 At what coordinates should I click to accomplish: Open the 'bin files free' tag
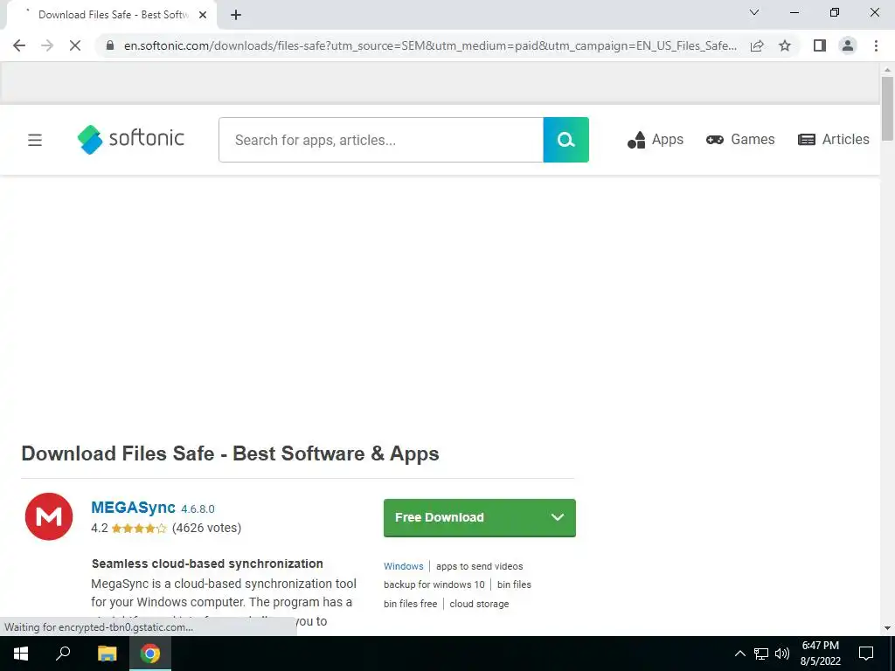pos(411,604)
